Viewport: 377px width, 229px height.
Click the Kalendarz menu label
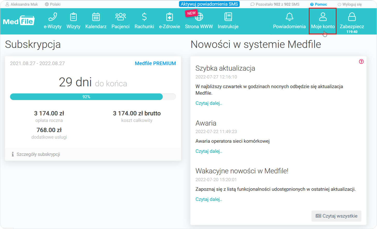pyautogui.click(x=96, y=27)
